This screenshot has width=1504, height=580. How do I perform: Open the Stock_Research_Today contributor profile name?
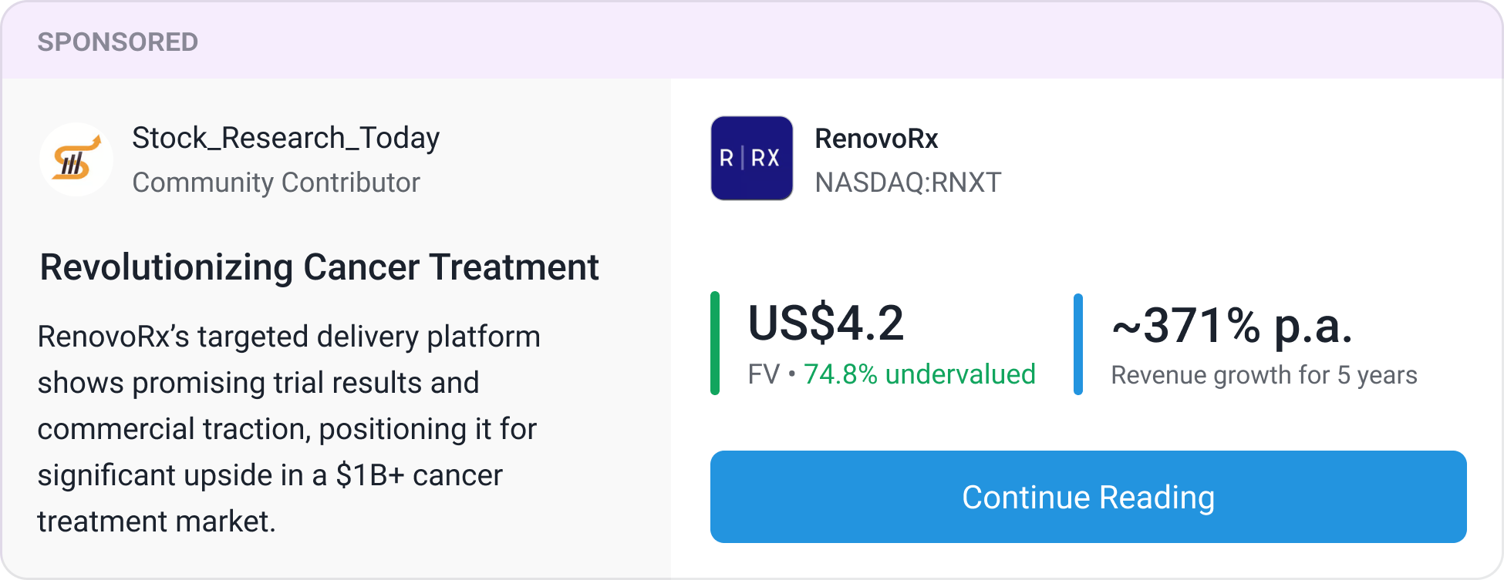click(285, 138)
